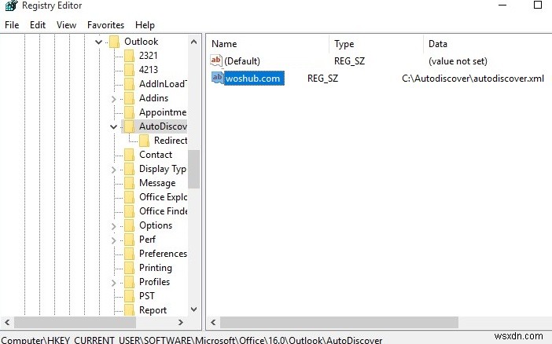This screenshot has width=552, height=344.
Task: Click the Preferences folder icon
Action: (x=129, y=254)
